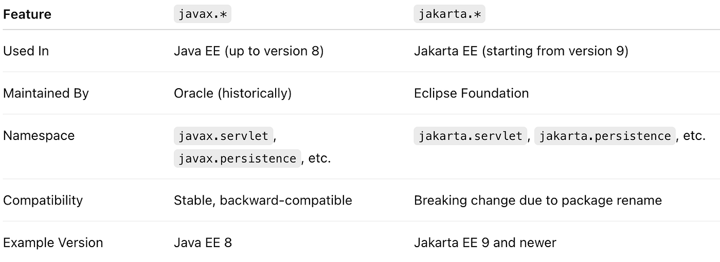Click the Eclipse Foundation cell
The height and width of the screenshot is (262, 720).
point(471,93)
